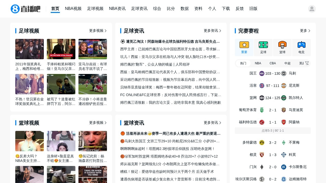Open the league filter funnel icon
326x183 pixels.
307,63
